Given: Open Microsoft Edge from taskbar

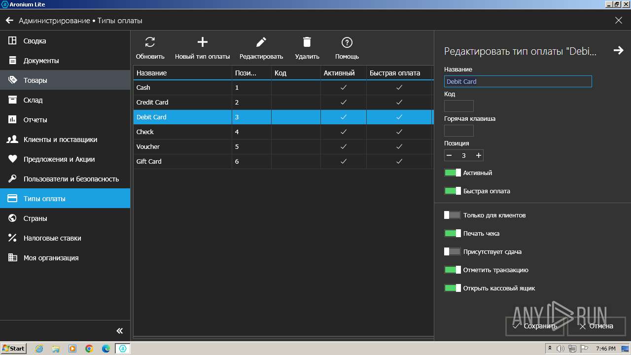Looking at the screenshot, I should click(106, 349).
